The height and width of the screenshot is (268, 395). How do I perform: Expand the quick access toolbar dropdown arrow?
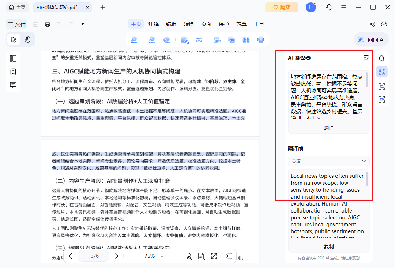coord(82,24)
